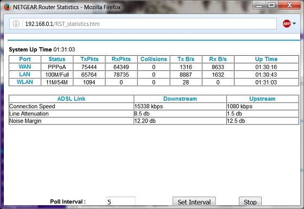
Task: Focus the address bar showing 192.168.0.1/RST_statistics.htm
Action: (x=143, y=24)
